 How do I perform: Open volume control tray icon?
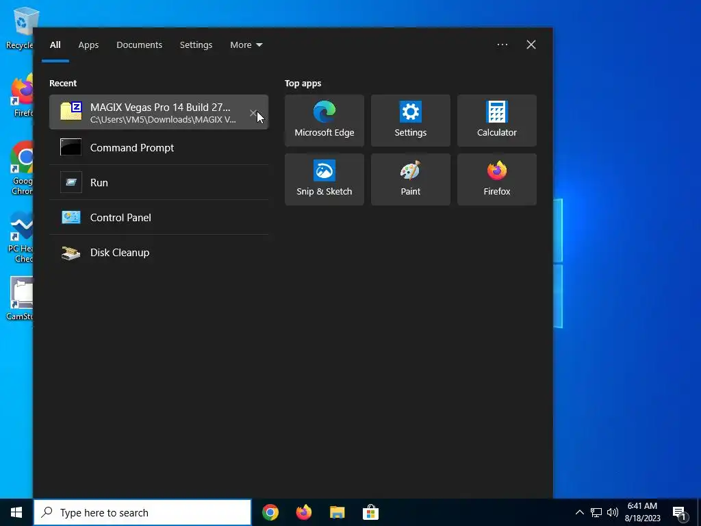click(x=613, y=512)
